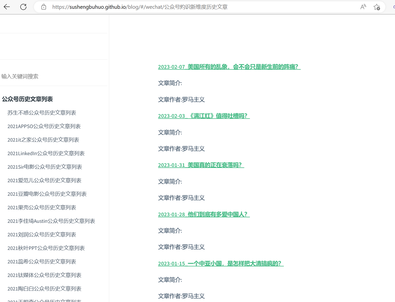Open article 2023-01-31 美国真的正在衰落吗
The height and width of the screenshot is (302, 395).
point(201,165)
